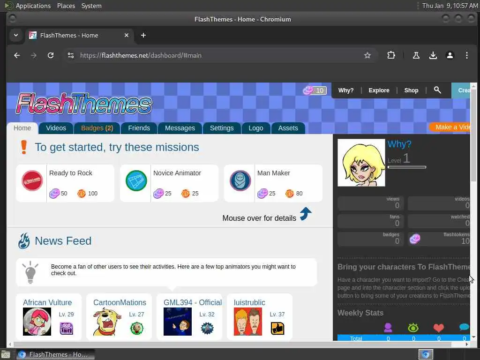
Task: Click the News Feed flame icon
Action: pos(24,241)
